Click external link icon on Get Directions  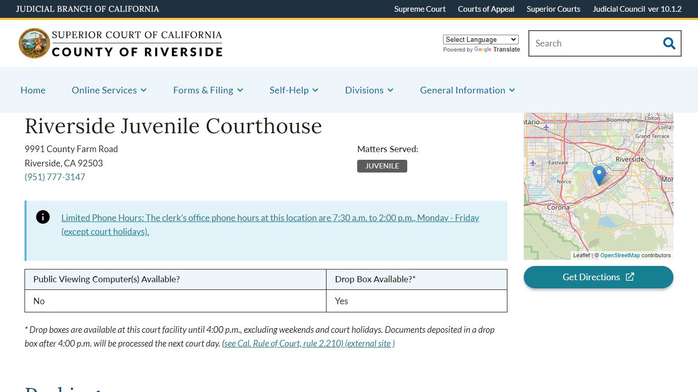[630, 277]
